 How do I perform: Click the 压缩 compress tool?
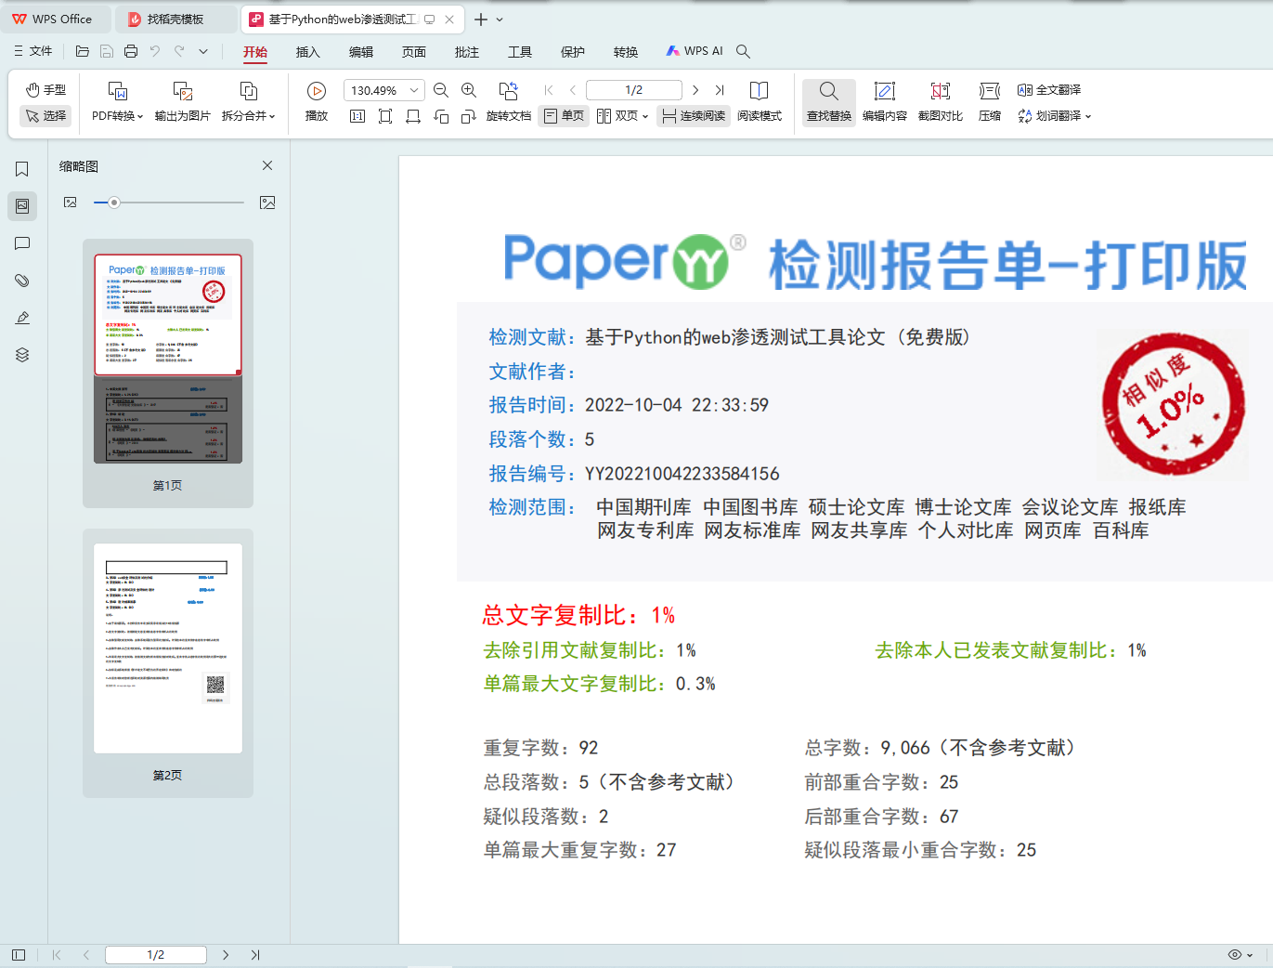[990, 102]
